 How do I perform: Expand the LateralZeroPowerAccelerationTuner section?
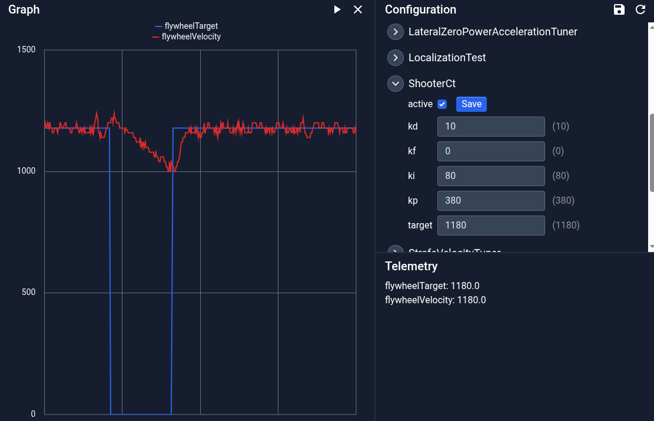pyautogui.click(x=395, y=31)
